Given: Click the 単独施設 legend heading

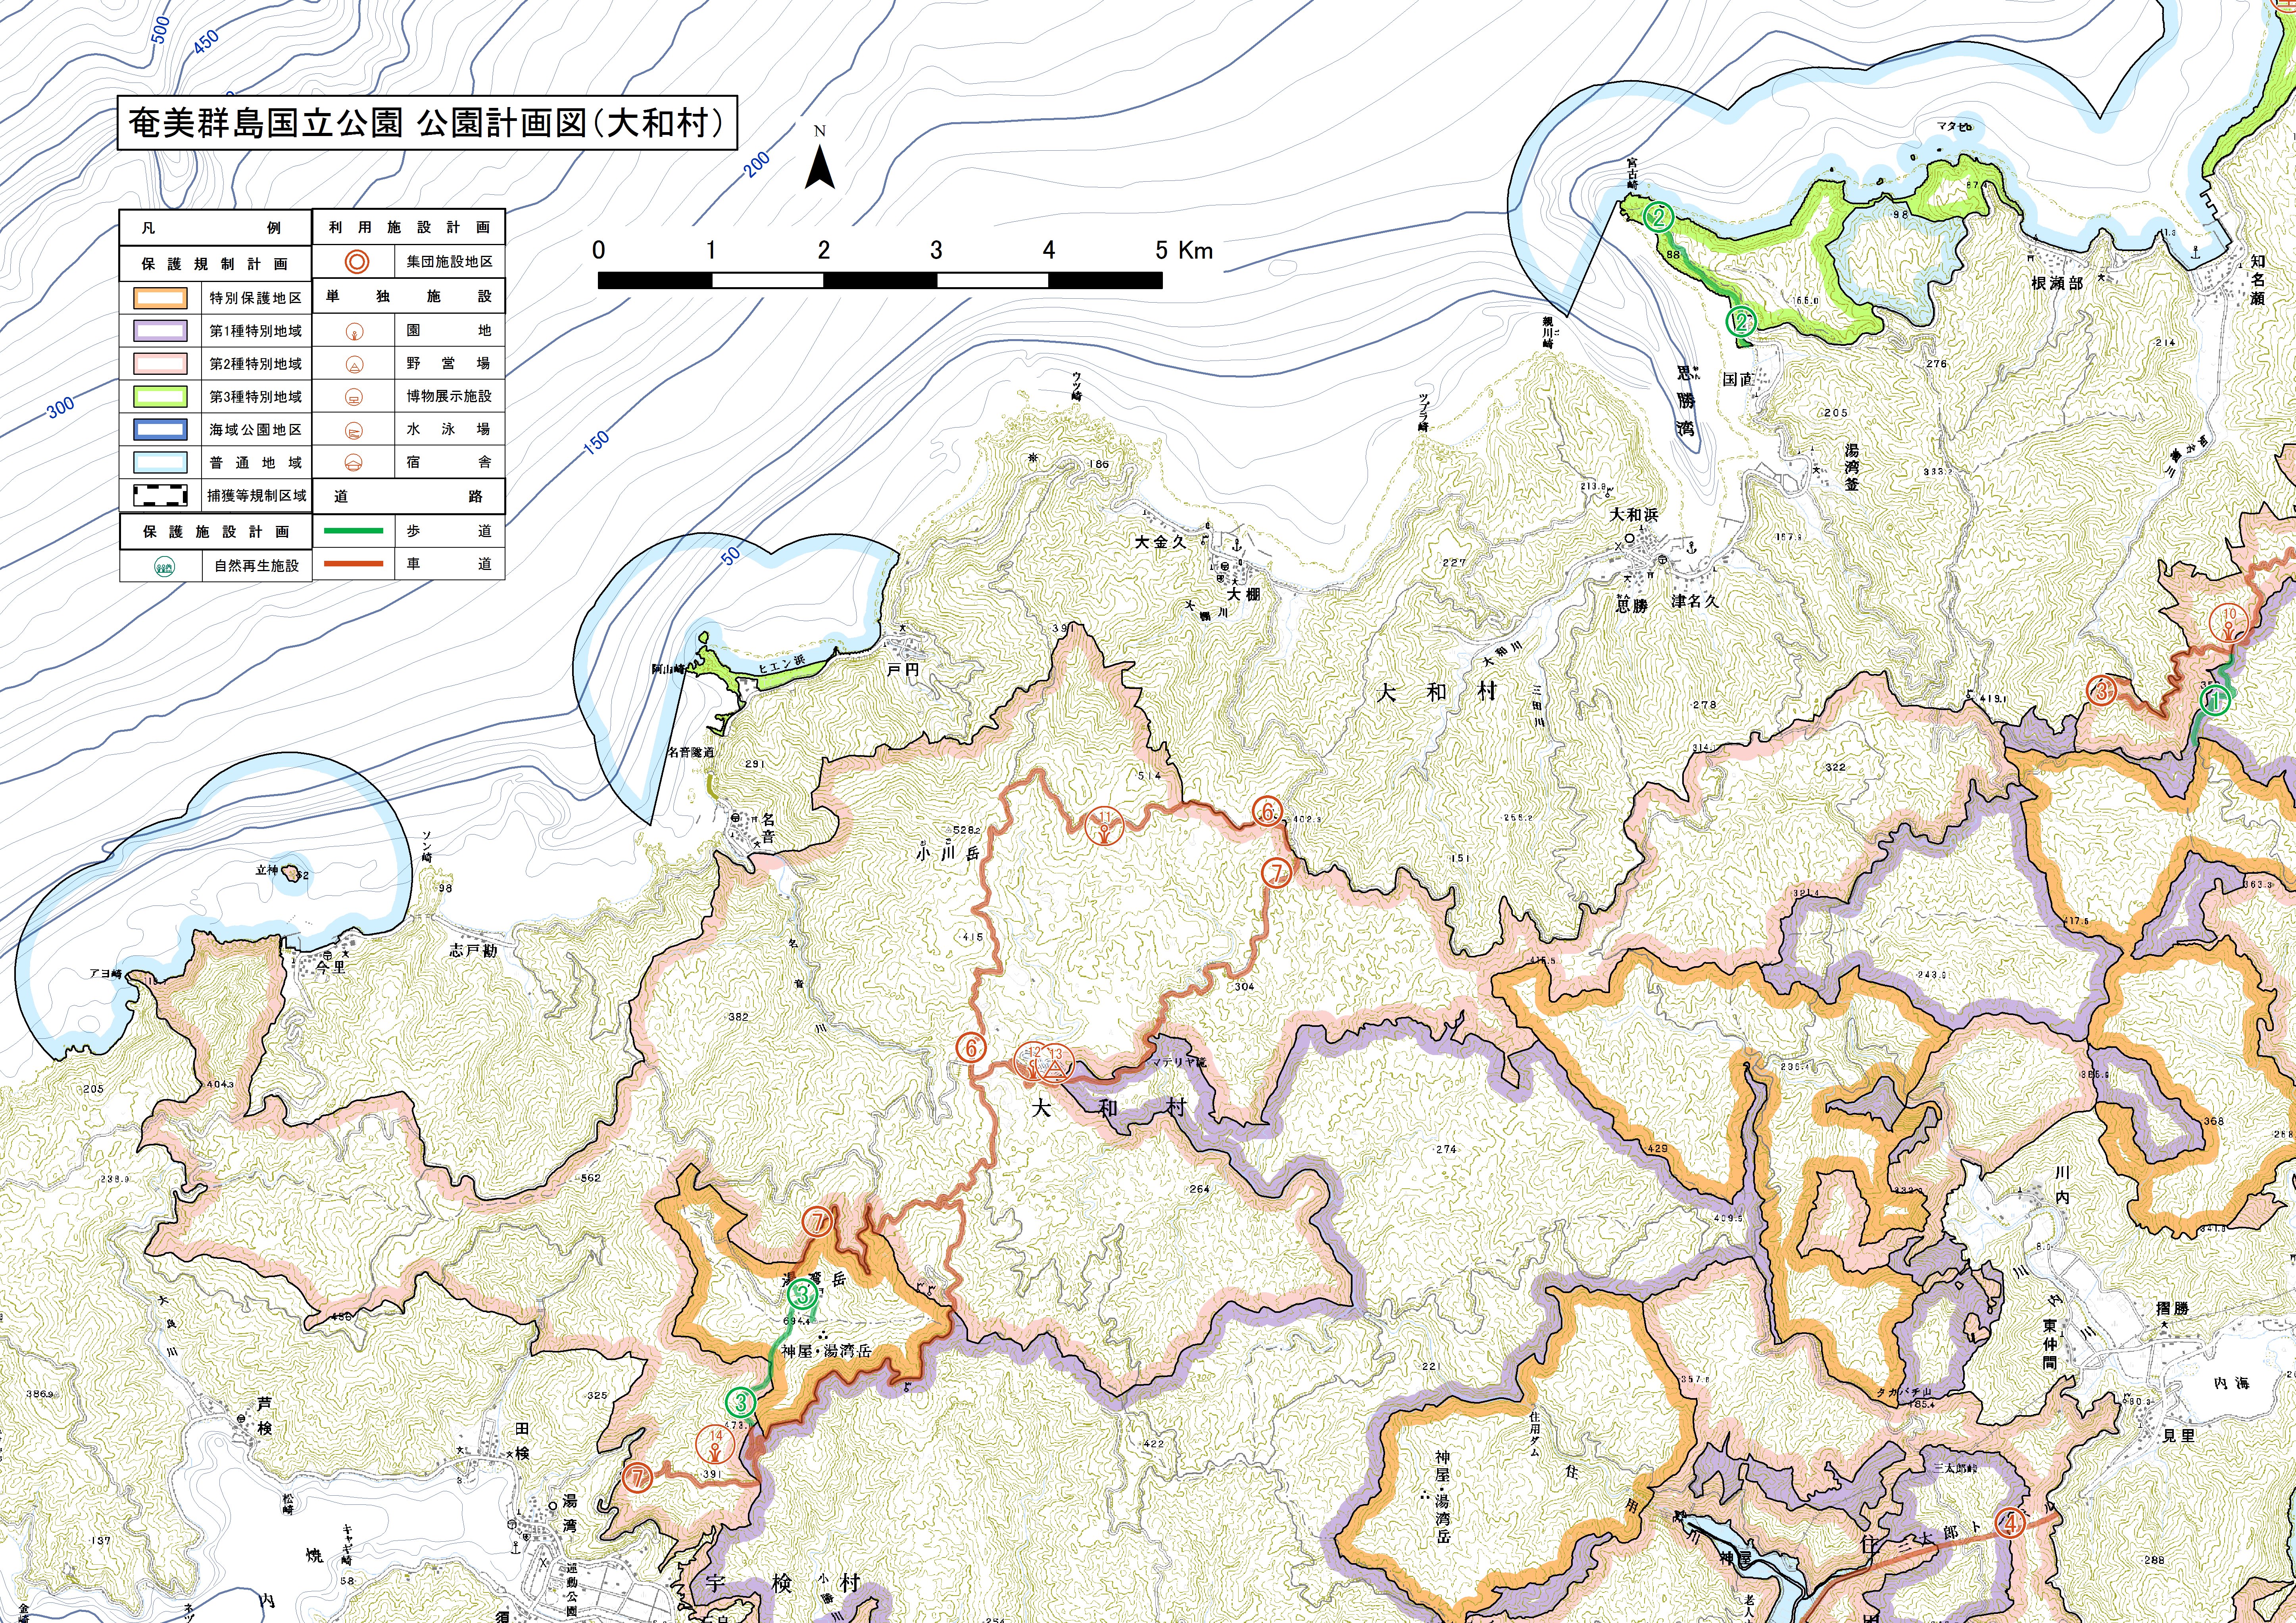Looking at the screenshot, I should [409, 296].
